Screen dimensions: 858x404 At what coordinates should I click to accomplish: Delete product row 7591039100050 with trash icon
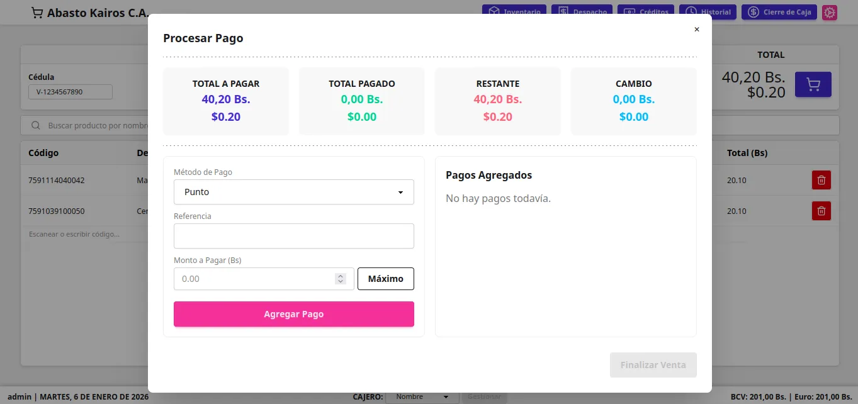click(821, 211)
